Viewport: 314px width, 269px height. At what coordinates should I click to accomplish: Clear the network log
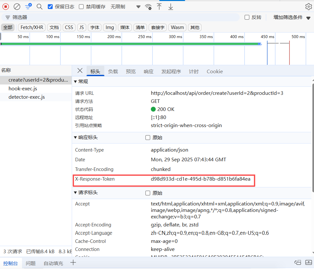click(17, 6)
